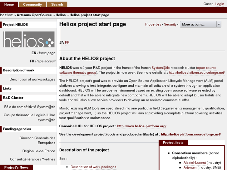The image size is (227, 170).
Task: Open Conseil général des Yvelines link
Action: pos(32,159)
